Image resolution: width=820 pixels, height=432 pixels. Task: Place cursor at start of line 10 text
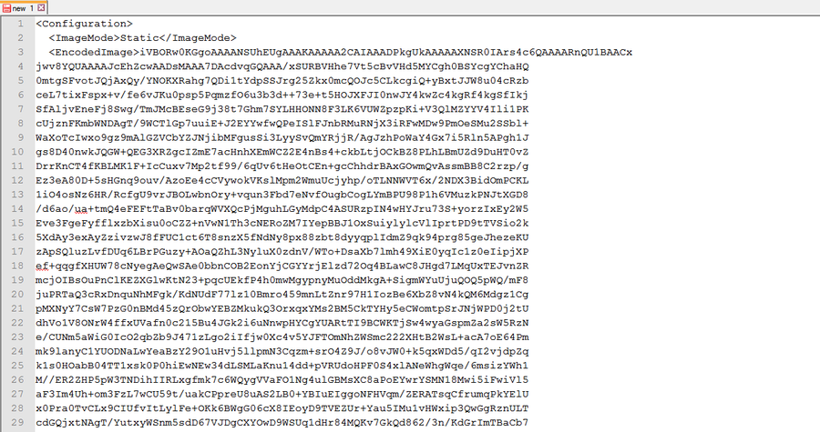36,152
